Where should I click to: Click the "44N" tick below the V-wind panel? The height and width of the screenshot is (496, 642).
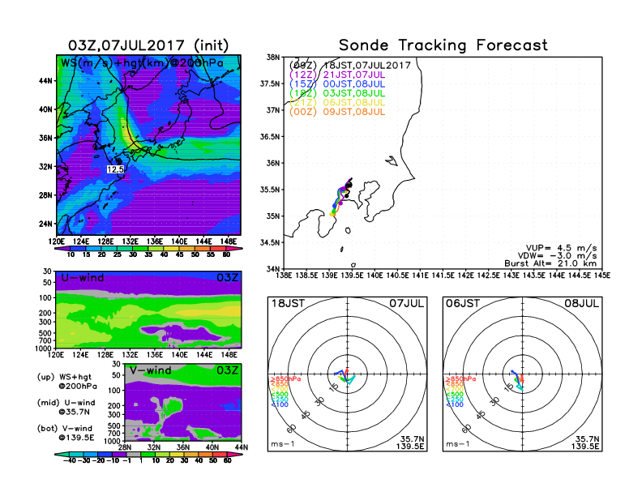click(242, 447)
